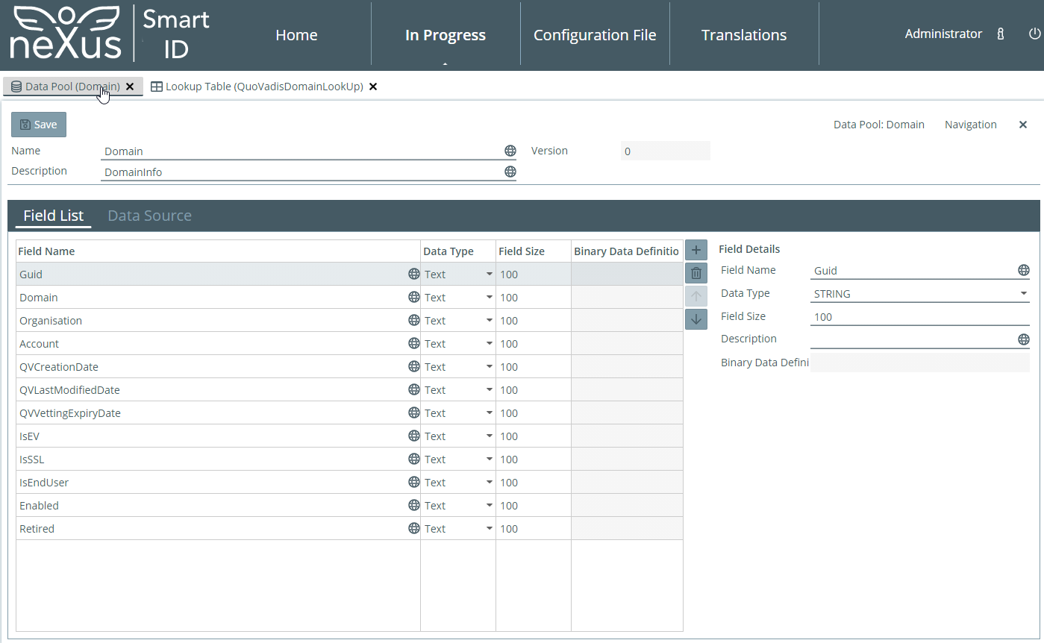Image resolution: width=1044 pixels, height=643 pixels.
Task: Click the user profile icon beside Administrator
Action: 1000,34
